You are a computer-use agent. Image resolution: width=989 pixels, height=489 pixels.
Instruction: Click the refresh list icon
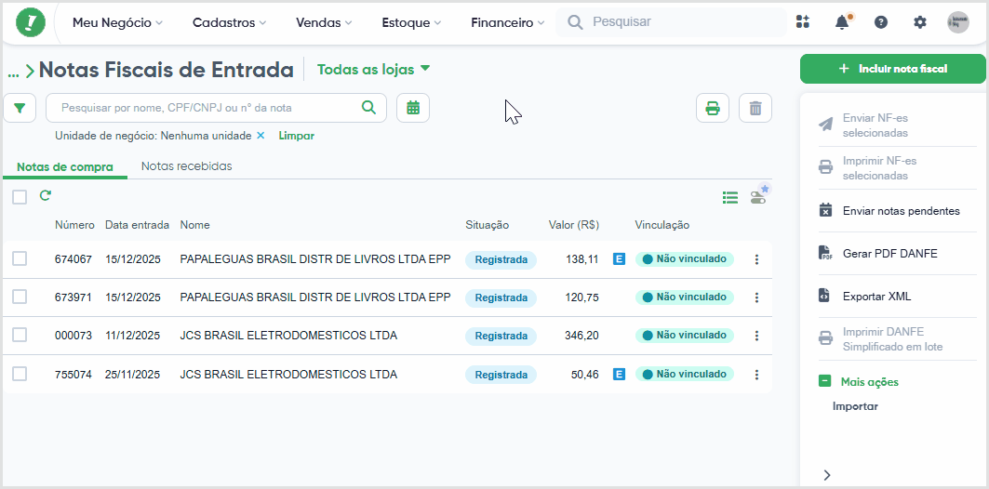pos(45,196)
